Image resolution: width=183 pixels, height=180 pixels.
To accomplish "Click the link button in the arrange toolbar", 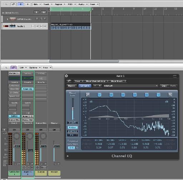I will [x=14, y=4].
